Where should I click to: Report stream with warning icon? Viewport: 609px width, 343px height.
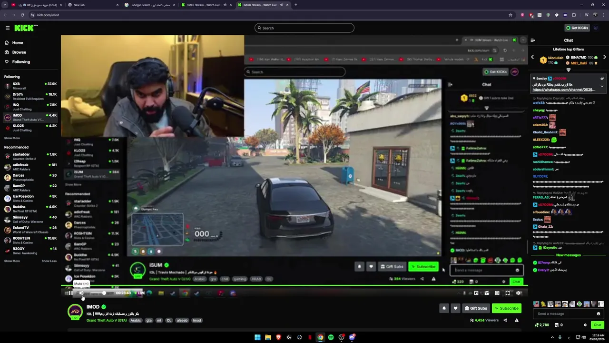(x=517, y=320)
